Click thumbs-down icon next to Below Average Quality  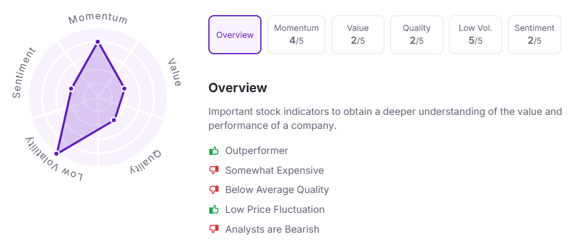214,190
